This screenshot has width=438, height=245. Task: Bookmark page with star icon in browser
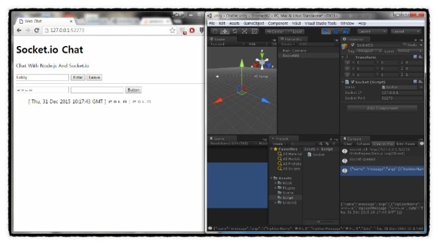tap(172, 30)
